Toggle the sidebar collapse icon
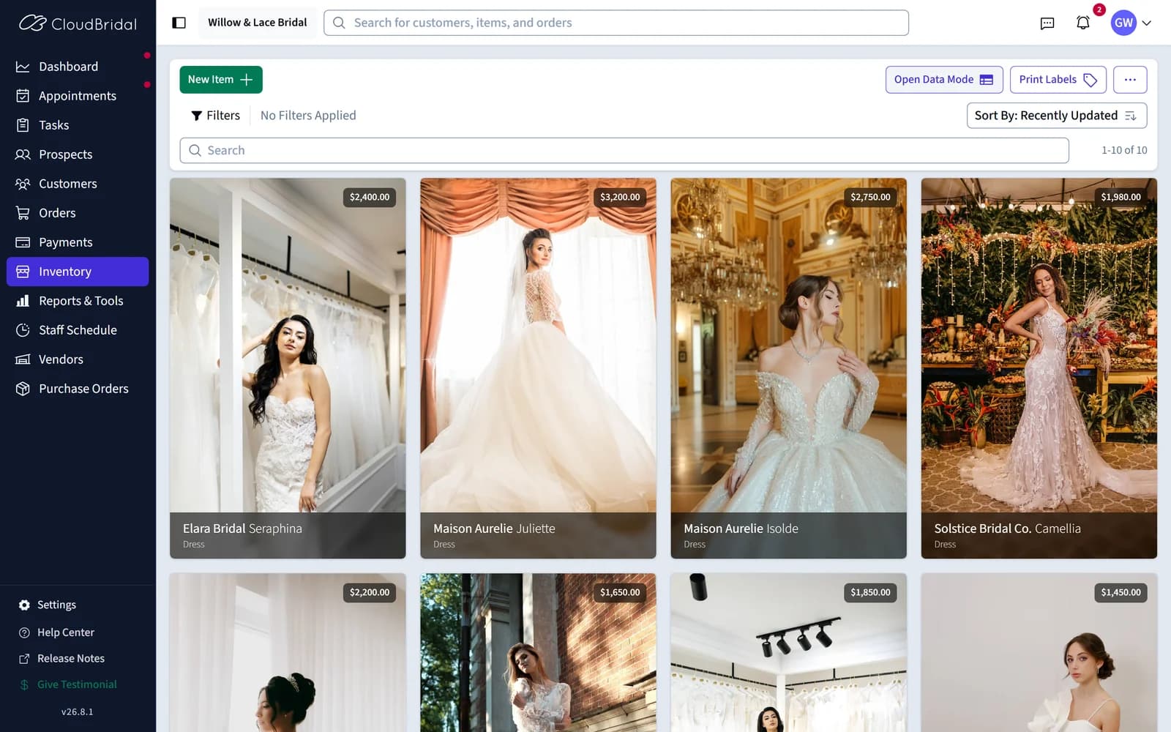The width and height of the screenshot is (1171, 732). pos(179,23)
